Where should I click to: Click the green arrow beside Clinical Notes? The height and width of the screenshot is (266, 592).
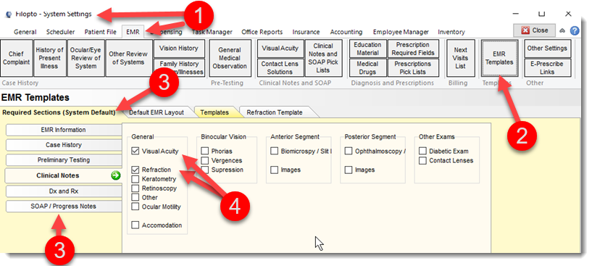click(116, 175)
